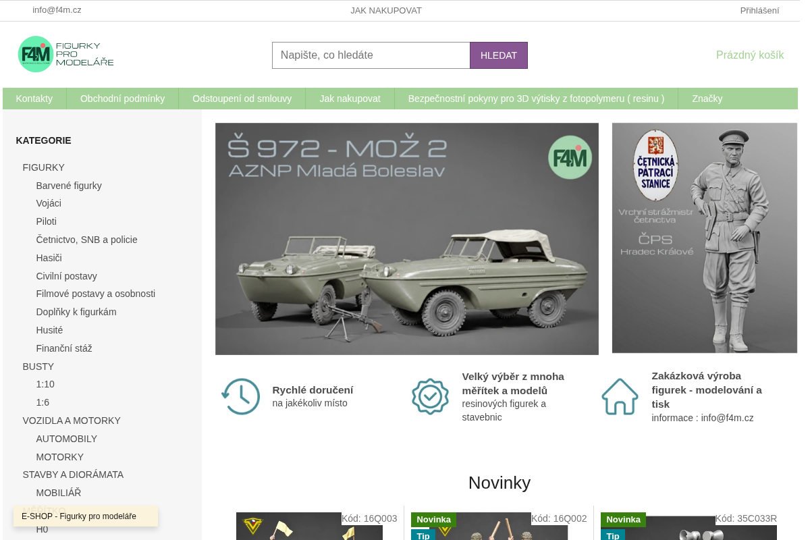Select the 1:6 bust scale category

point(43,402)
